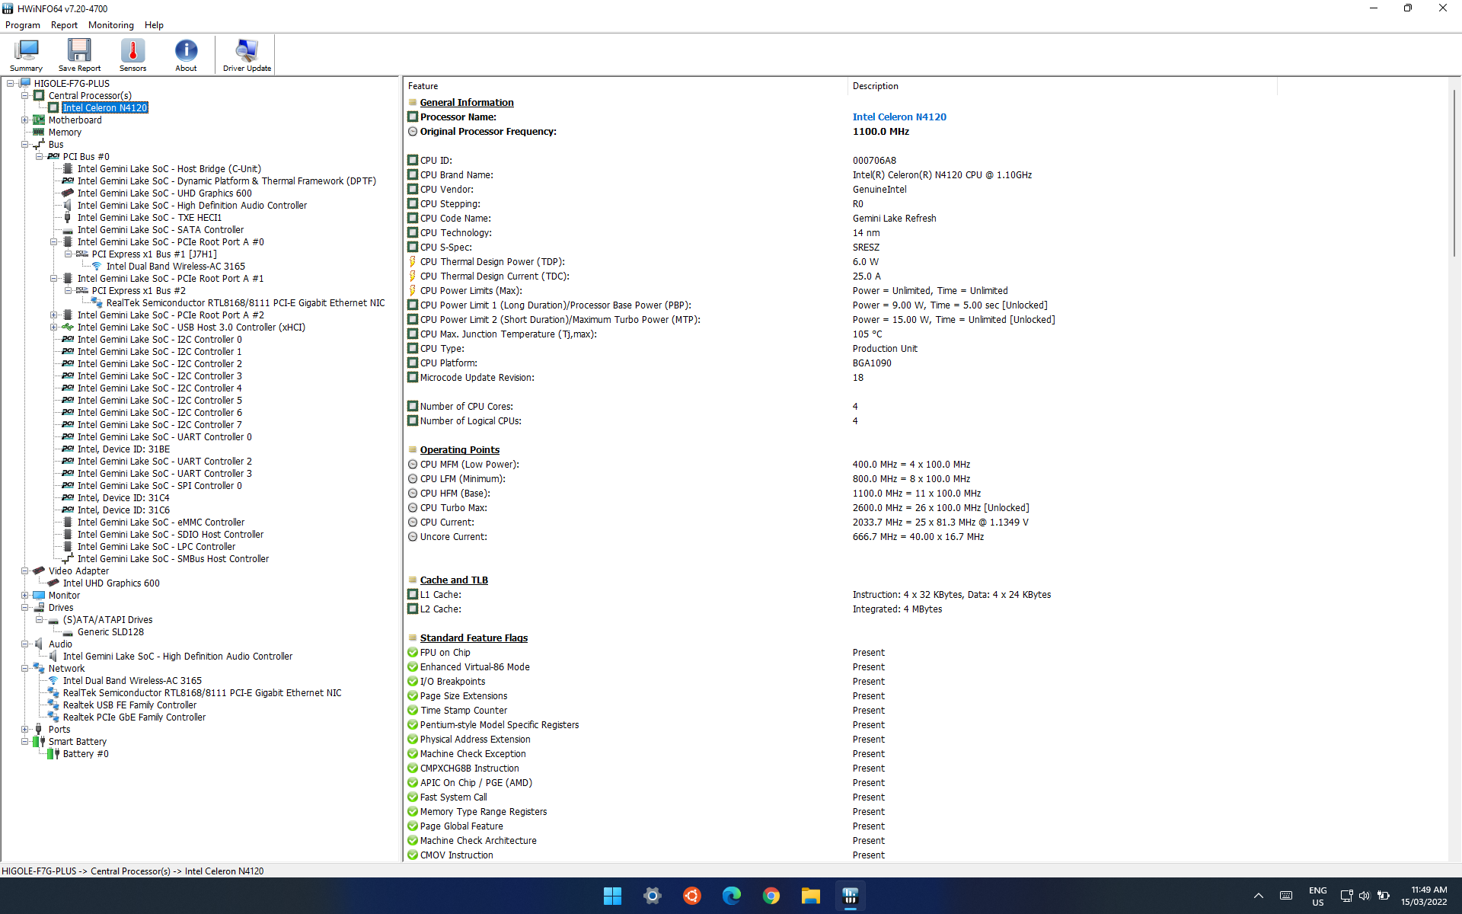Screen dimensions: 1462x914
Task: Open the Report menu
Action: (x=64, y=25)
